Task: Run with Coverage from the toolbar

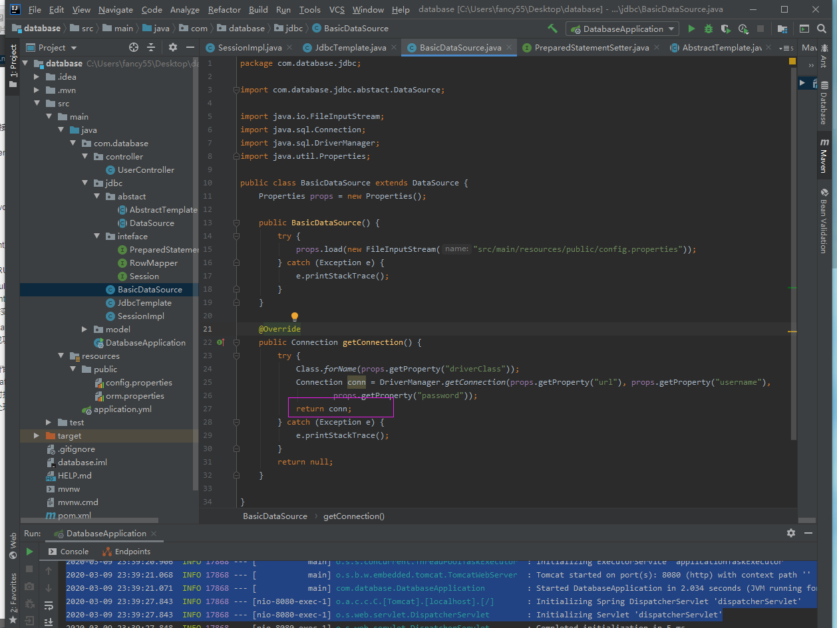Action: coord(726,29)
